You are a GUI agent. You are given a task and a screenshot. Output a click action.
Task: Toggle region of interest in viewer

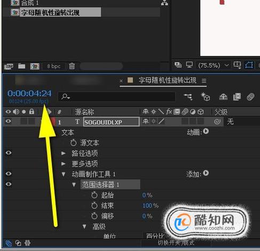(x=237, y=65)
